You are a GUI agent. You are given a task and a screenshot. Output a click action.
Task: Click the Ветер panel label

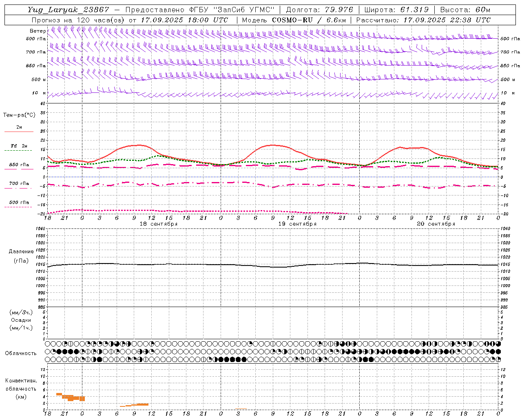point(38,31)
